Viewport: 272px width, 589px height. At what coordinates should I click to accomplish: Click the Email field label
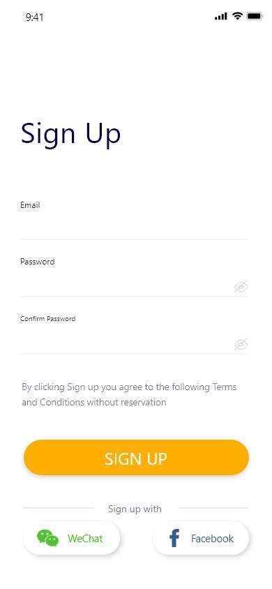point(30,205)
